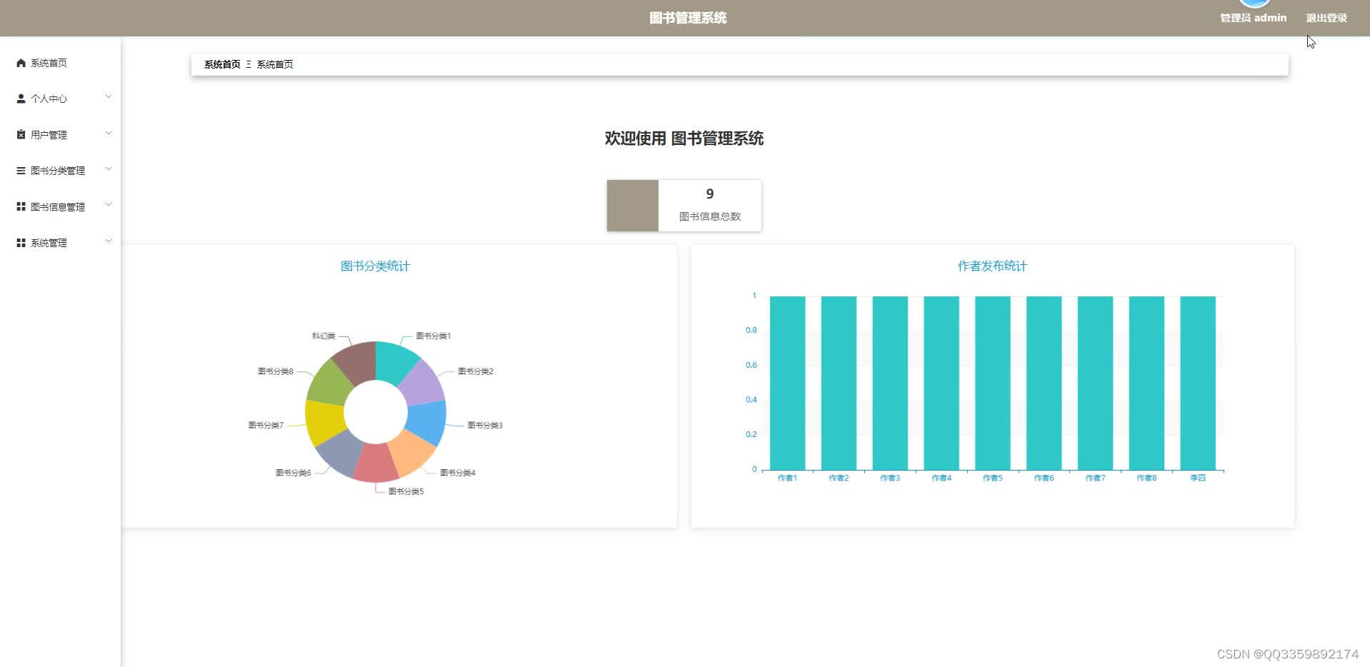The width and height of the screenshot is (1370, 667).
Task: Expand the 个人中心 submenu chevron
Action: point(109,96)
